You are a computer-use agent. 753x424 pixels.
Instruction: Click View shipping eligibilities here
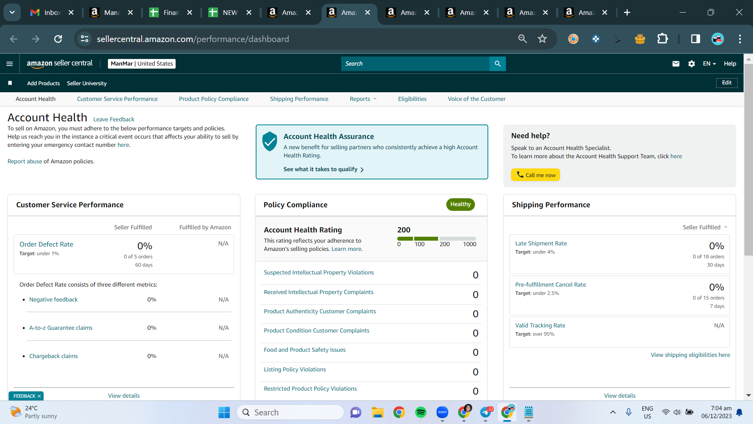pyautogui.click(x=690, y=355)
